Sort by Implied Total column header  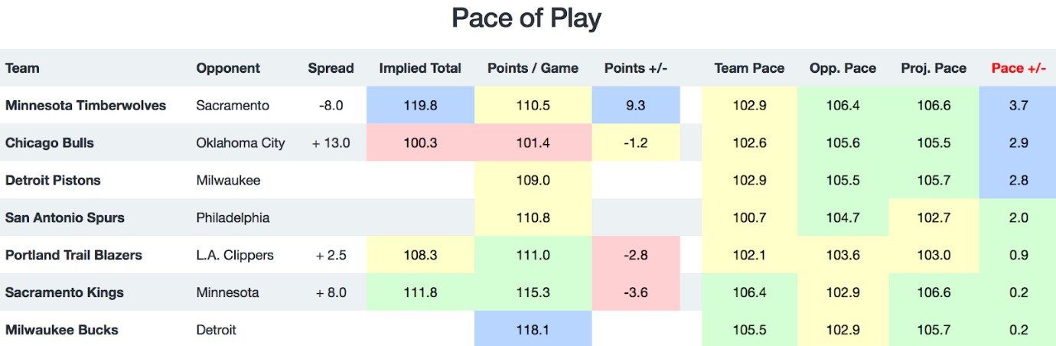[x=420, y=68]
